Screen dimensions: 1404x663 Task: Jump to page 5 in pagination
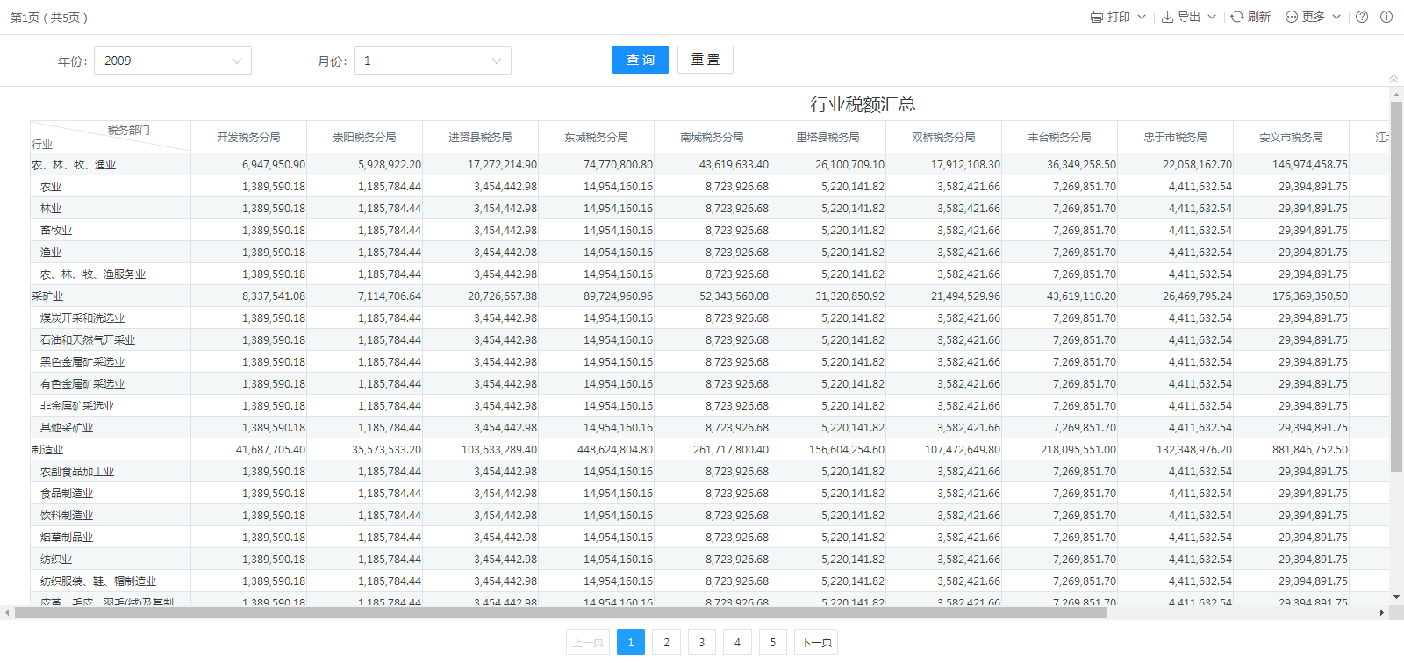(x=772, y=642)
